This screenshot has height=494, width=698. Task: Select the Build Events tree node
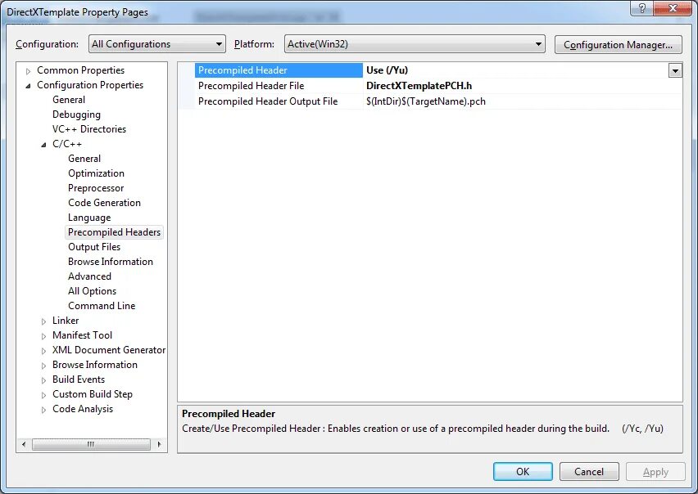coord(79,379)
